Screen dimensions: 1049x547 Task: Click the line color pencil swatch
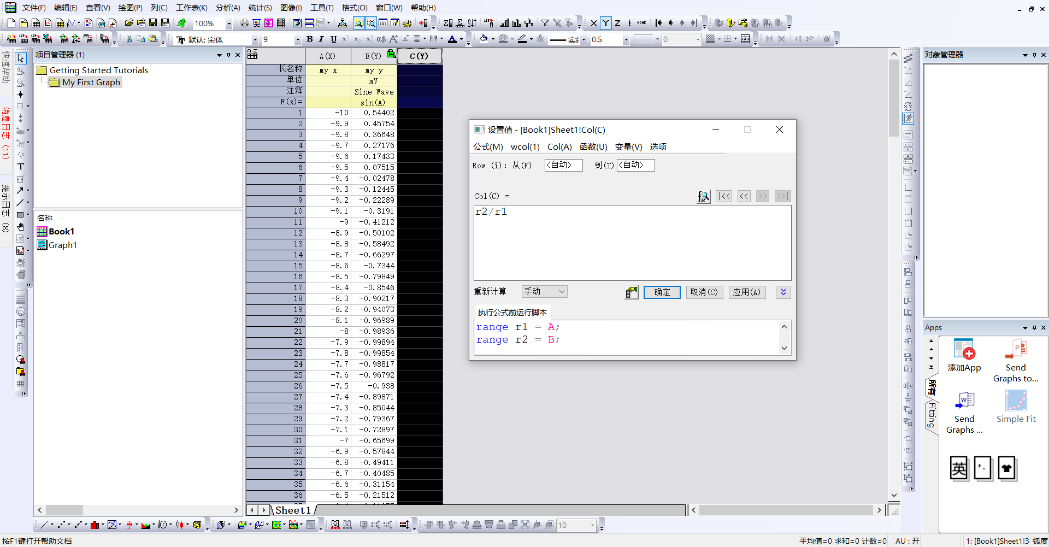pos(522,39)
